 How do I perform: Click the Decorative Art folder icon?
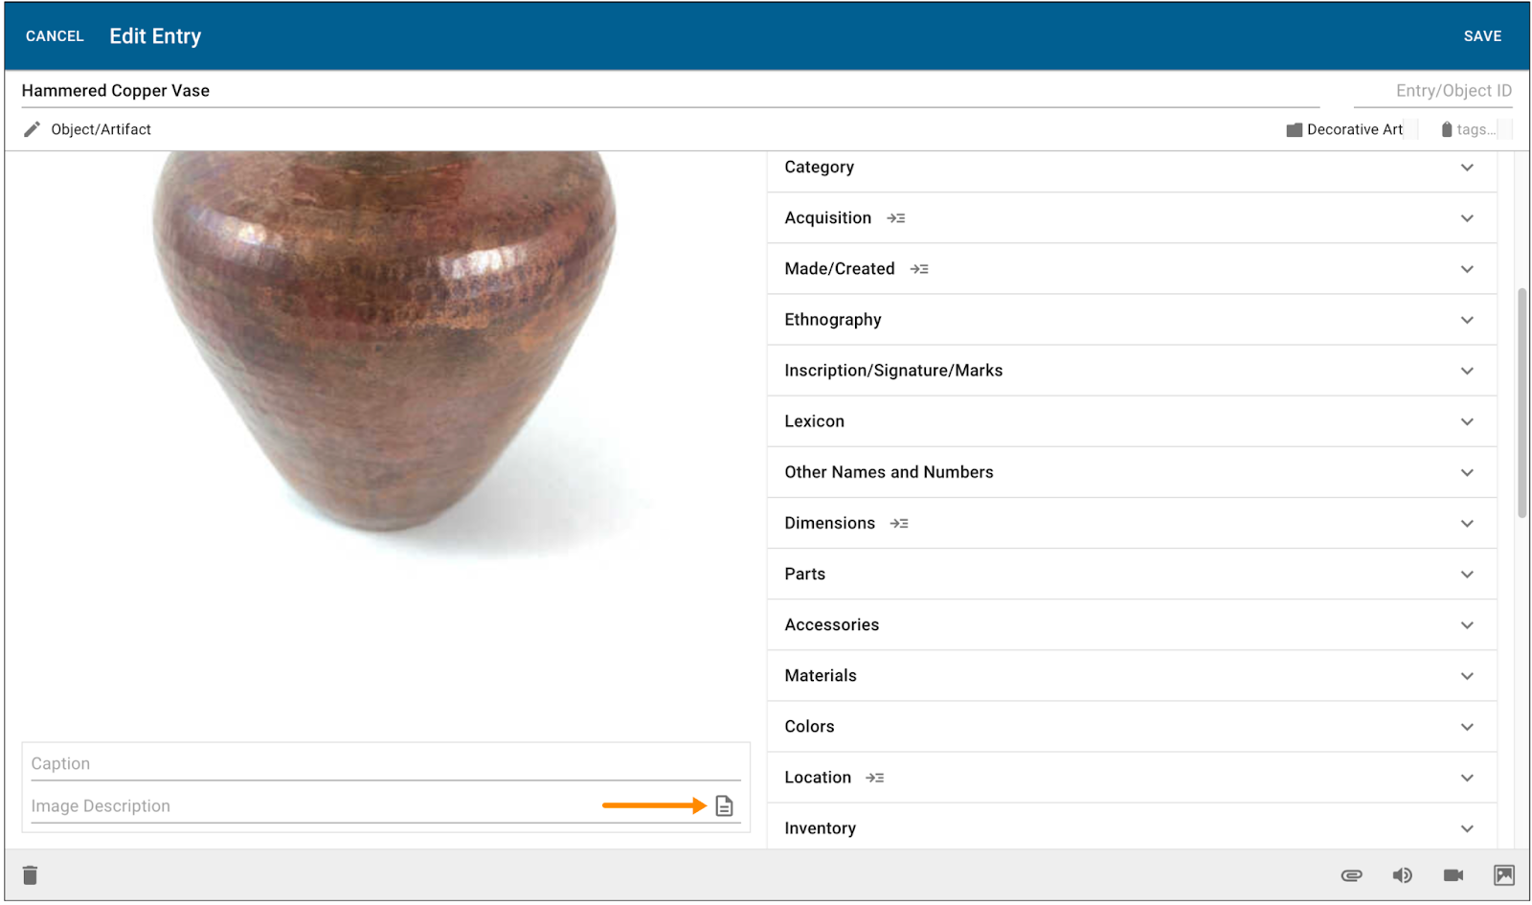(x=1294, y=130)
